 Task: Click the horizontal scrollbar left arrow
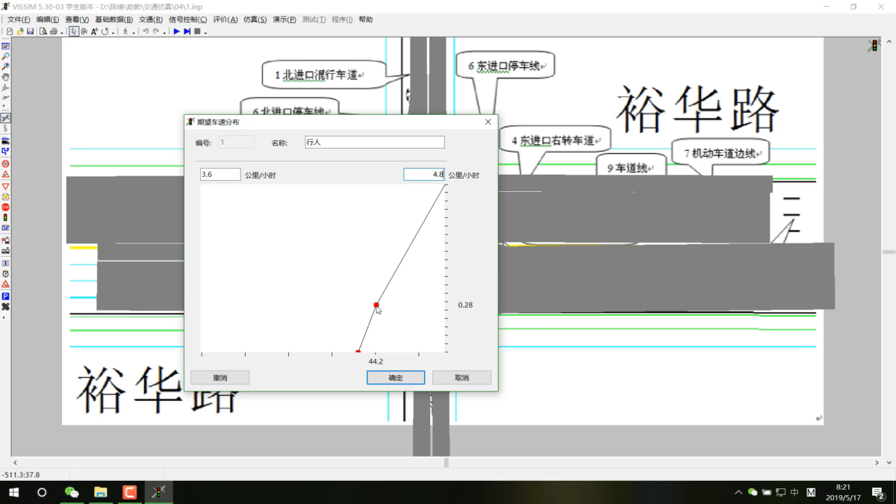click(15, 463)
